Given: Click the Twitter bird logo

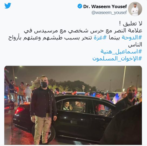Looking at the screenshot, I should [x=8, y=6].
